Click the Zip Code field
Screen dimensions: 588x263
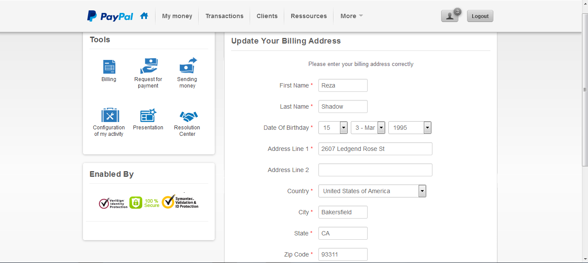[x=343, y=254]
